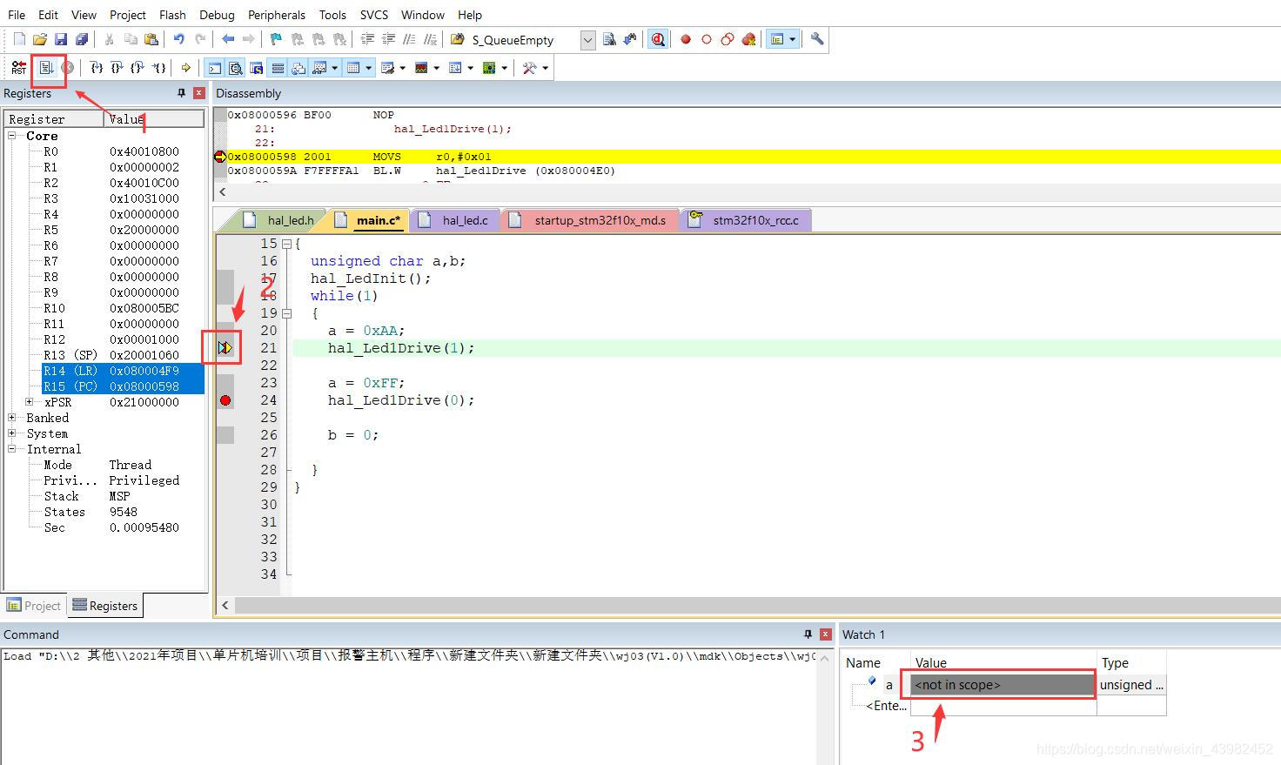Click the Step Over braces icon
Viewport: 1281px width, 765px height.
pyautogui.click(x=117, y=67)
